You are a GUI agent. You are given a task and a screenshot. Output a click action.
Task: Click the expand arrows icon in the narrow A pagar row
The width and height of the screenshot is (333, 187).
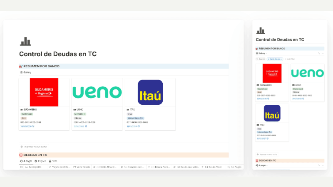point(319,165)
